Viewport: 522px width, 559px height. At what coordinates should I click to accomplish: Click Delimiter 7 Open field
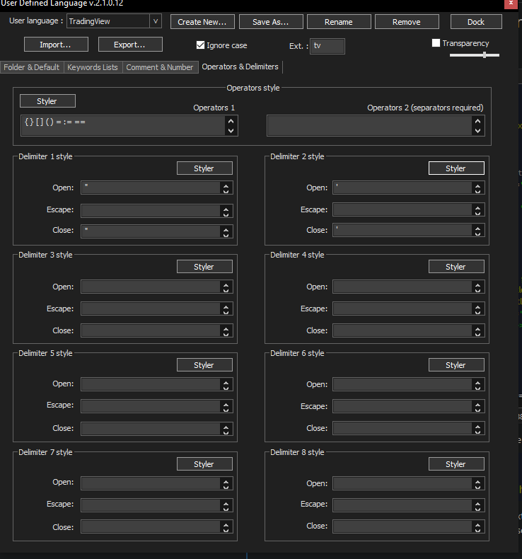(151, 483)
